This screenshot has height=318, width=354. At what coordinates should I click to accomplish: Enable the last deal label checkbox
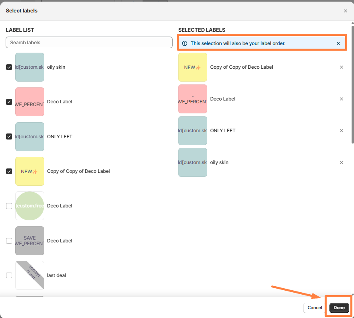(9, 275)
